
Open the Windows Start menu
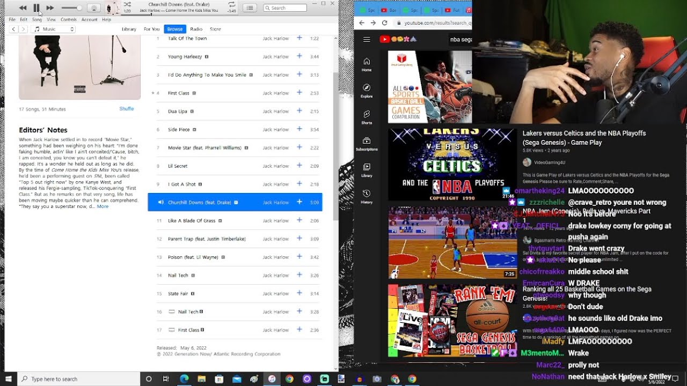tap(9, 379)
